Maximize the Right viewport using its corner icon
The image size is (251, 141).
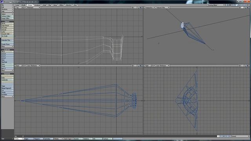pos(248,65)
